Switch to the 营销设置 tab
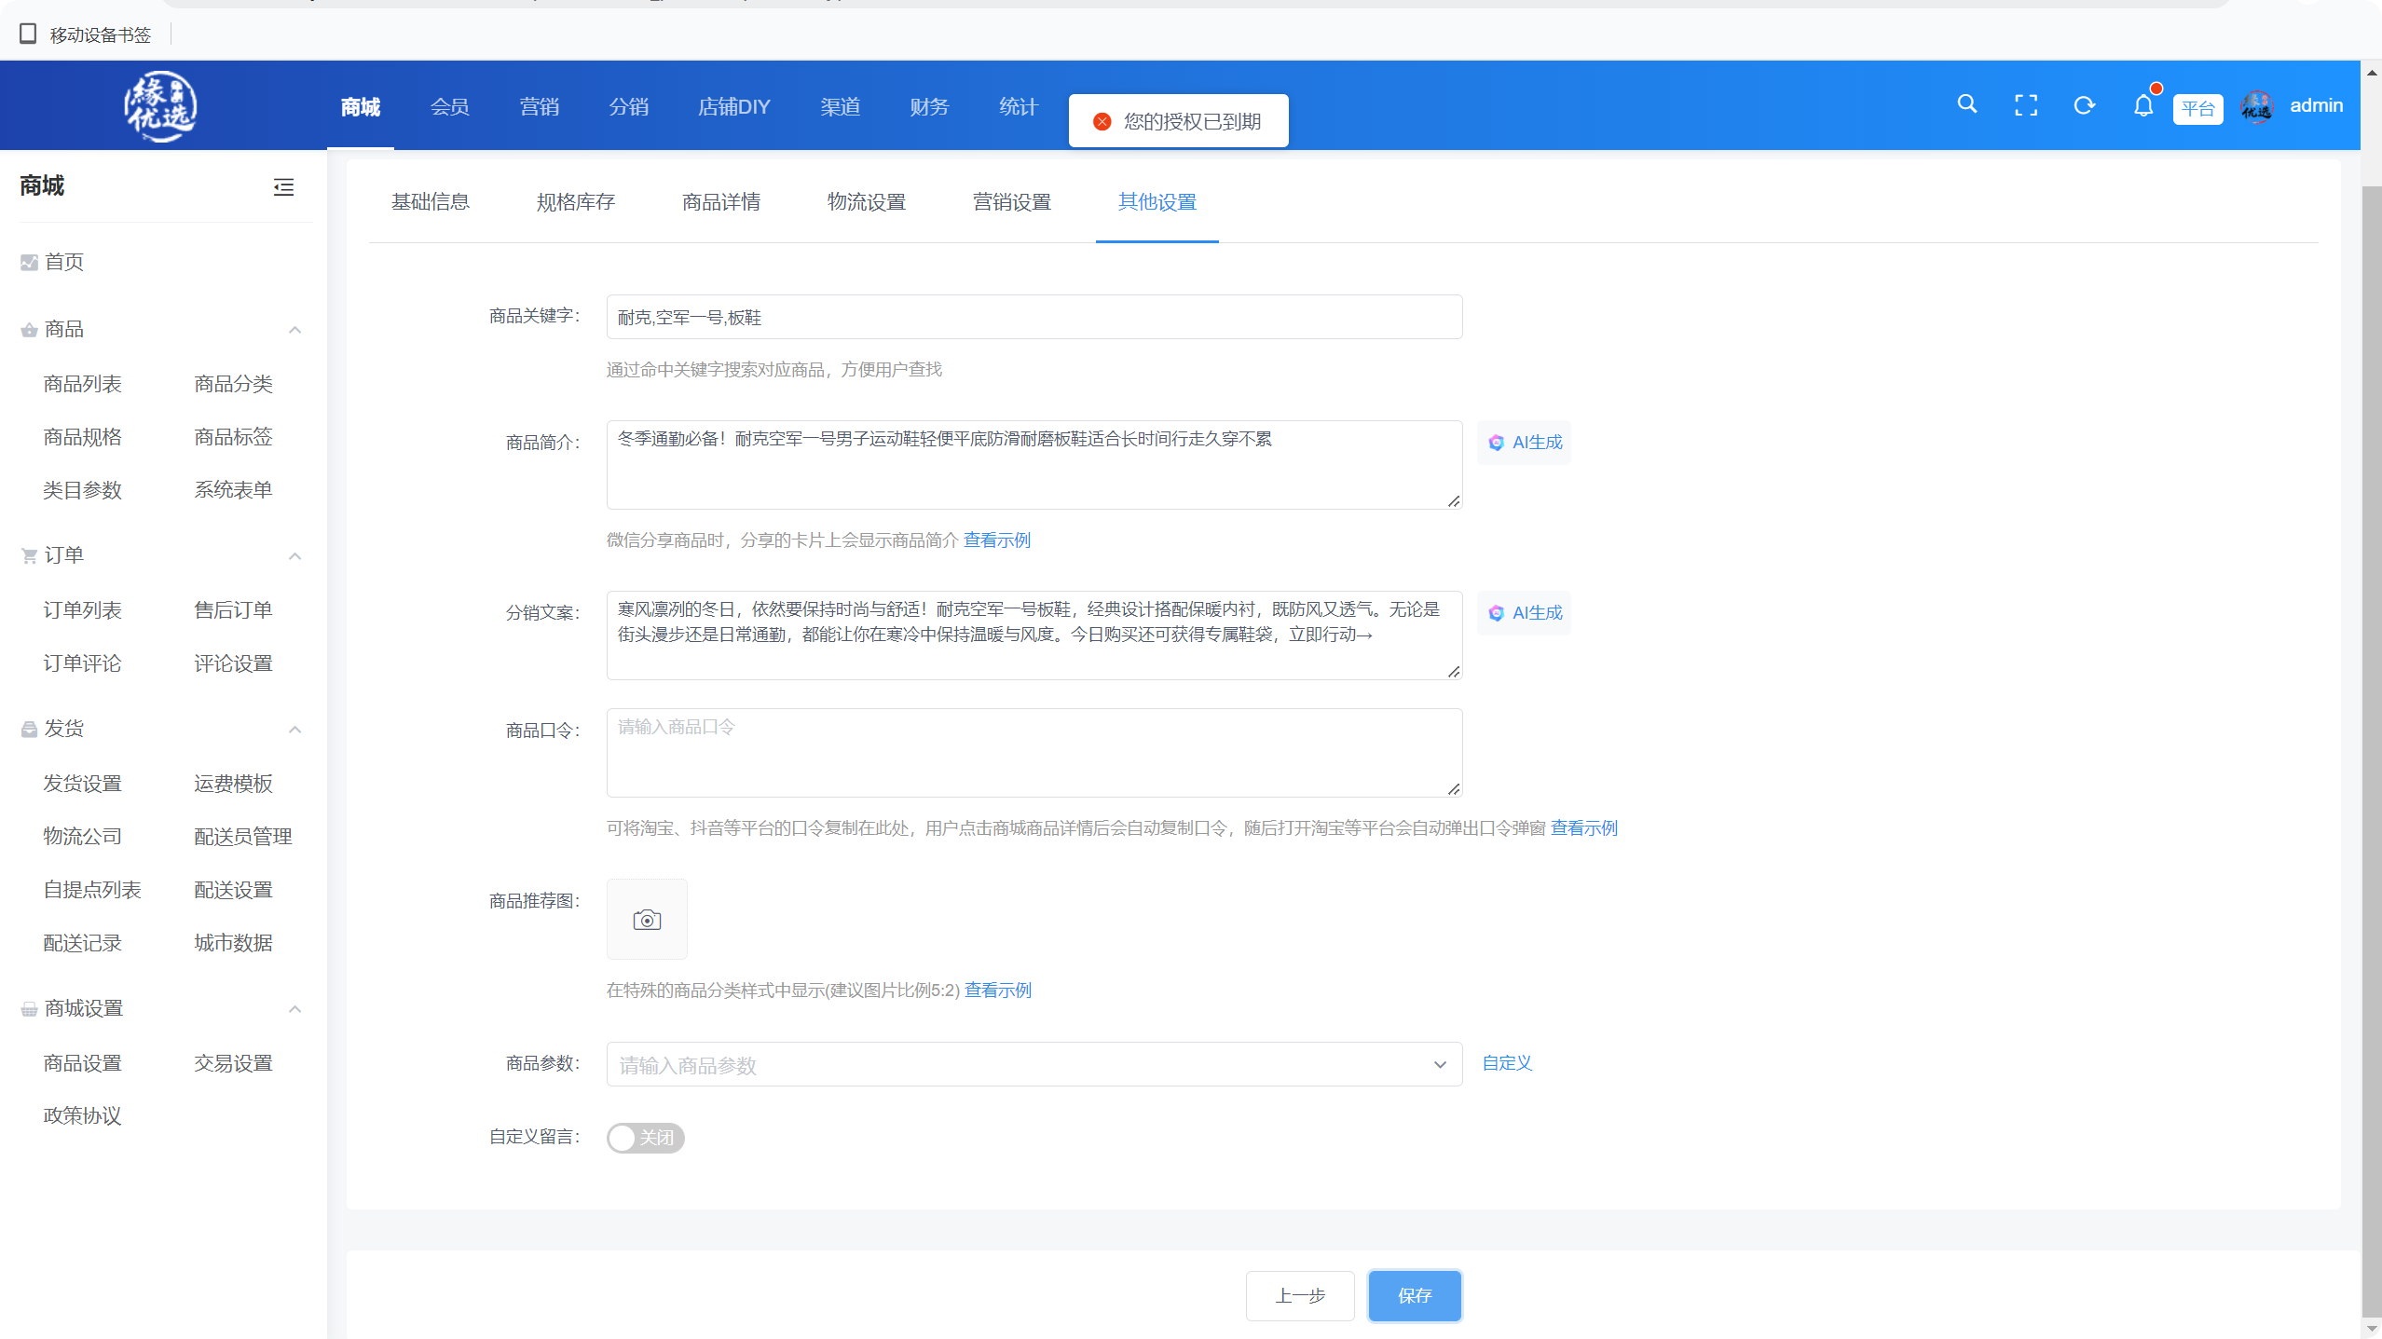Viewport: 2382px width, 1339px height. click(1011, 202)
